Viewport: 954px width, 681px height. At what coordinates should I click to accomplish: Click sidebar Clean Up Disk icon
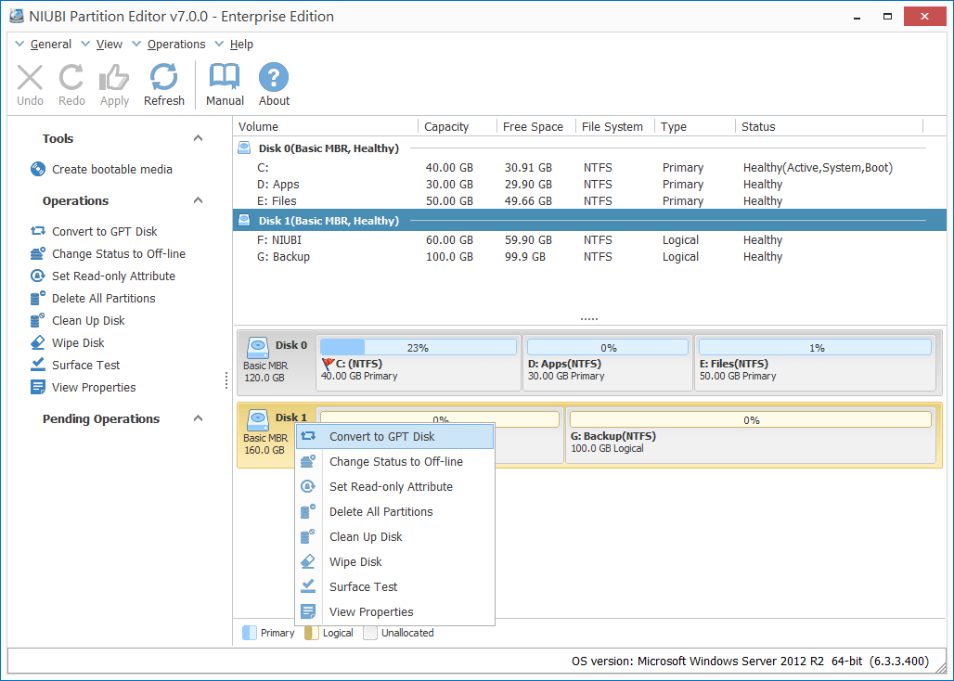point(38,320)
